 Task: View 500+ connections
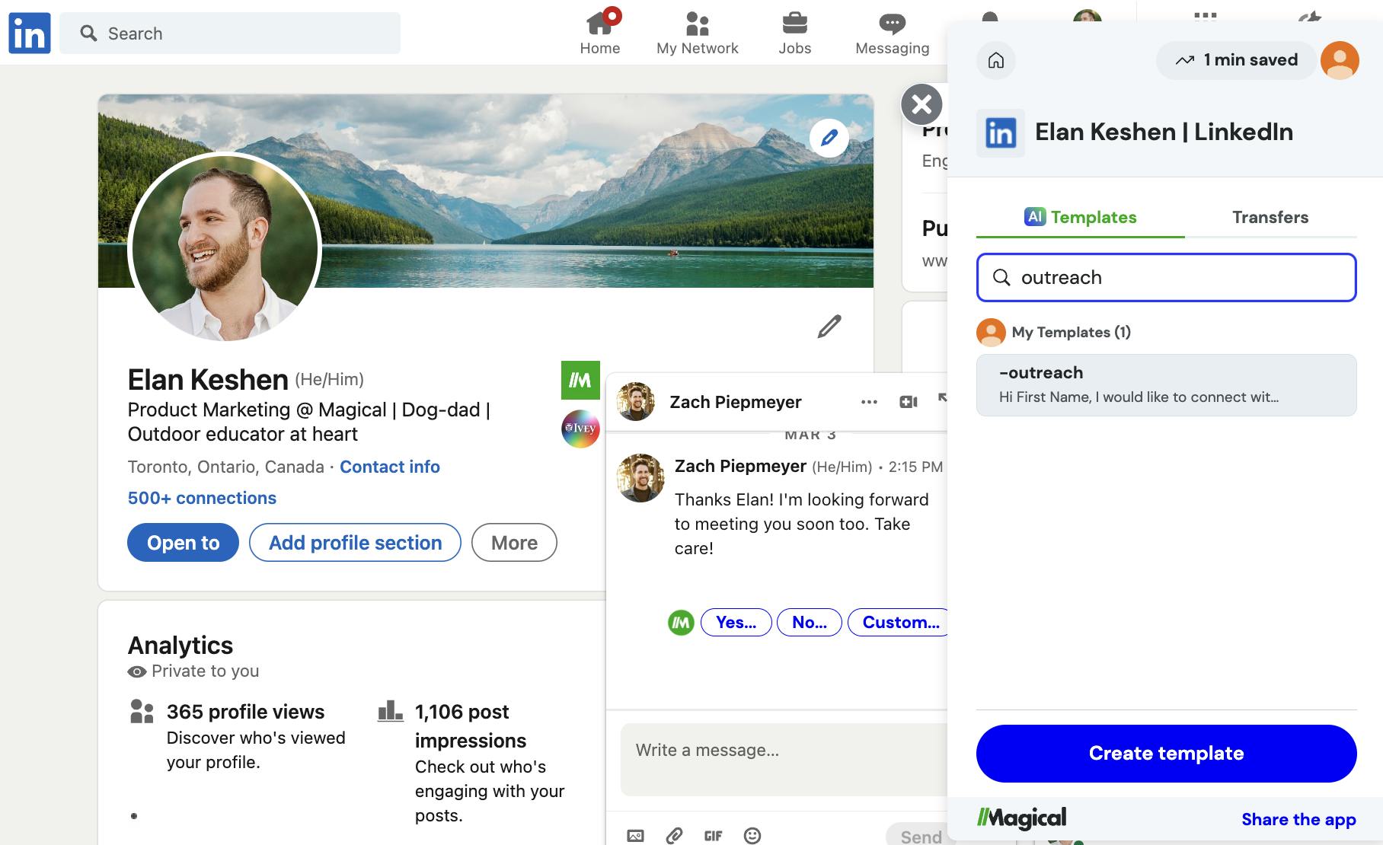point(202,498)
